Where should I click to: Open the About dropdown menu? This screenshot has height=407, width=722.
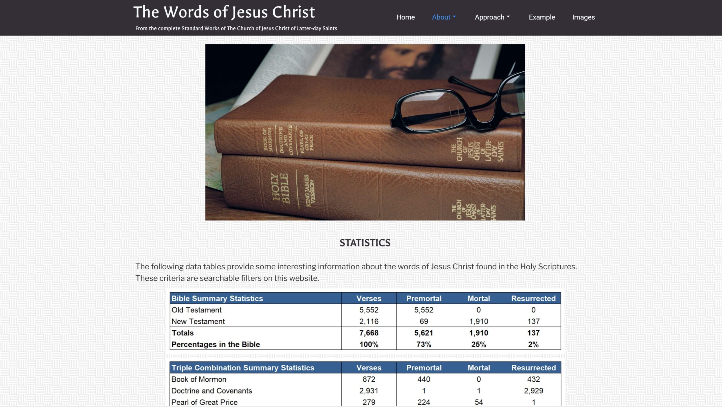pyautogui.click(x=444, y=17)
